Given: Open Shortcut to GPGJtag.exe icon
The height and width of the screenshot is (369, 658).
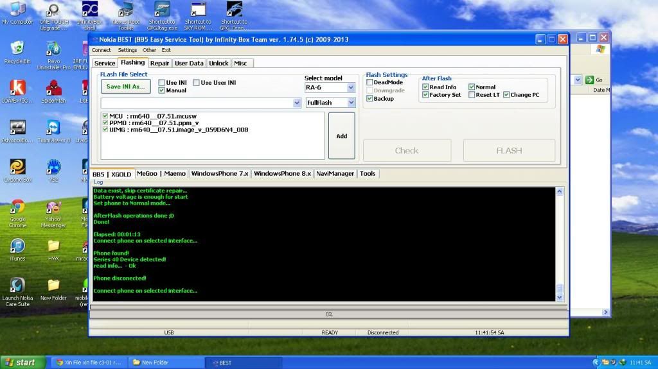Looking at the screenshot, I should [x=162, y=15].
